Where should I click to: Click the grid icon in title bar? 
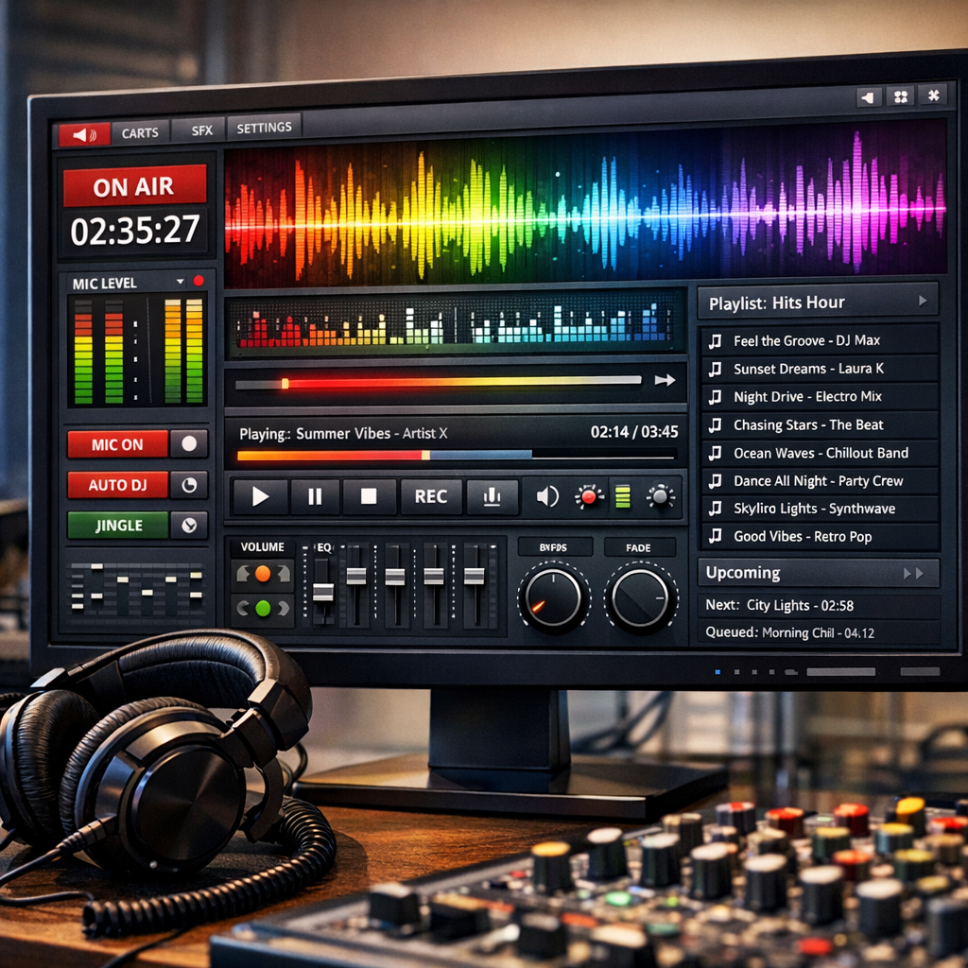901,96
